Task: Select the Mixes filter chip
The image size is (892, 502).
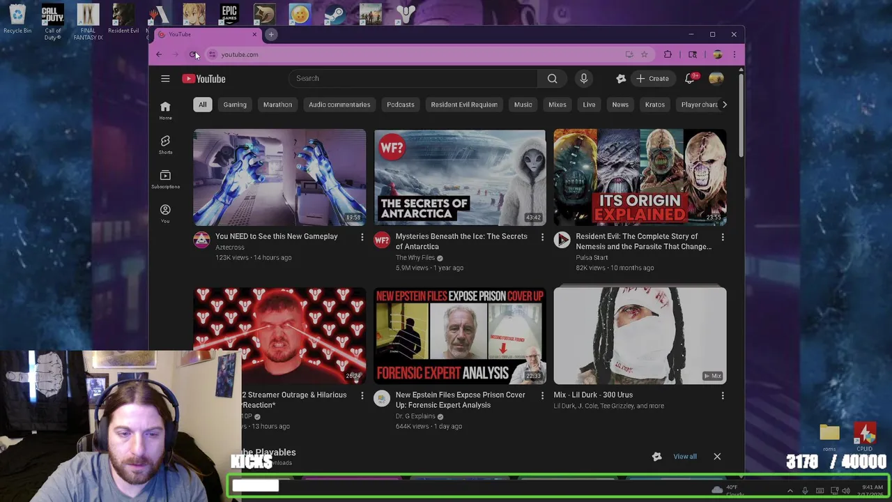Action: (x=557, y=105)
